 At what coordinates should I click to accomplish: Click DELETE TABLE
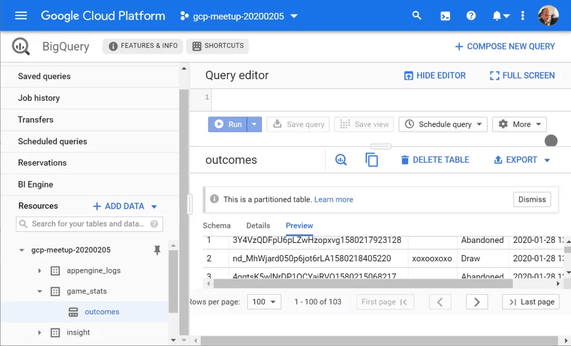[435, 160]
